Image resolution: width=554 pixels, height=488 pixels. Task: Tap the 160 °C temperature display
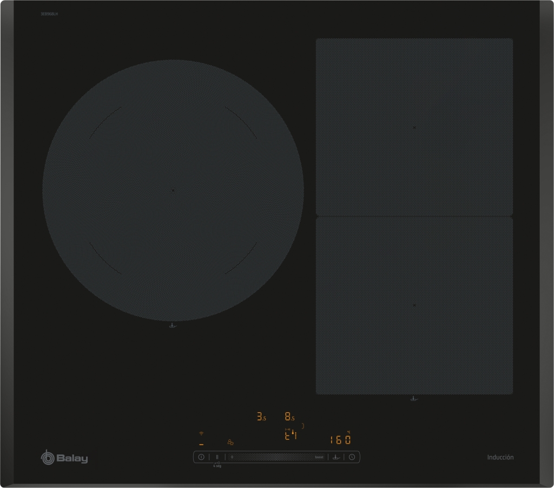[x=340, y=439]
